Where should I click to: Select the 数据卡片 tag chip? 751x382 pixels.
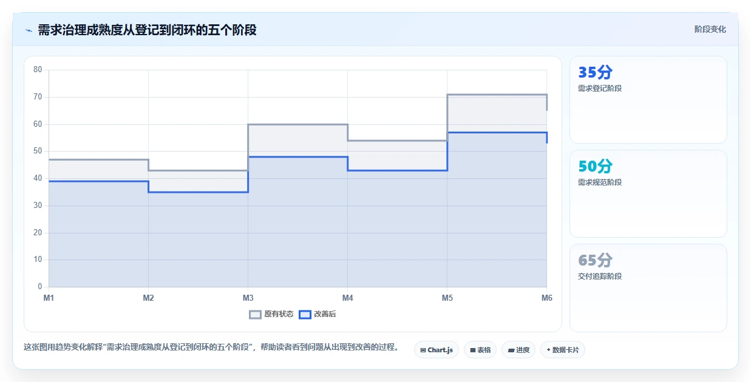click(562, 350)
